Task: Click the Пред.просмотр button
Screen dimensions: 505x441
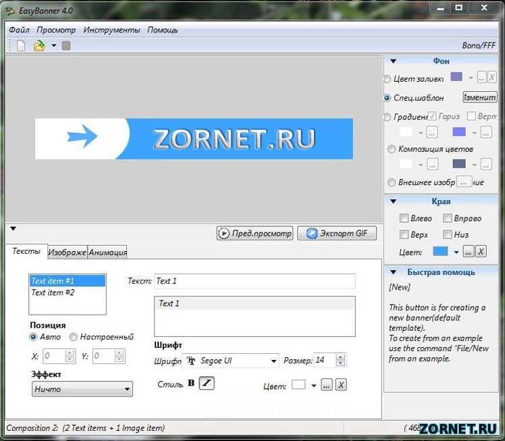Action: pyautogui.click(x=255, y=233)
